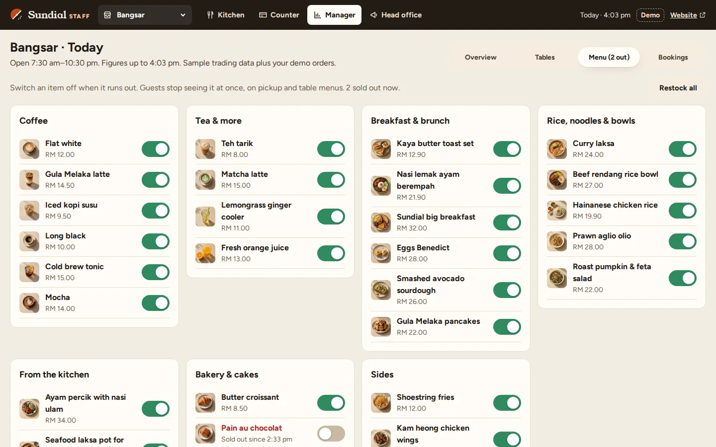Click the Demo badge
Screen dimensions: 716x447
point(650,15)
